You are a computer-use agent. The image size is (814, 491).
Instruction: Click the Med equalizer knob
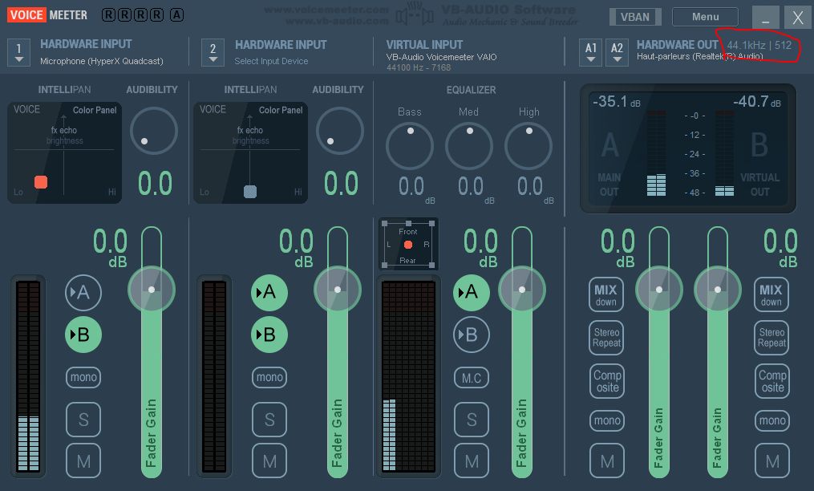coord(469,146)
